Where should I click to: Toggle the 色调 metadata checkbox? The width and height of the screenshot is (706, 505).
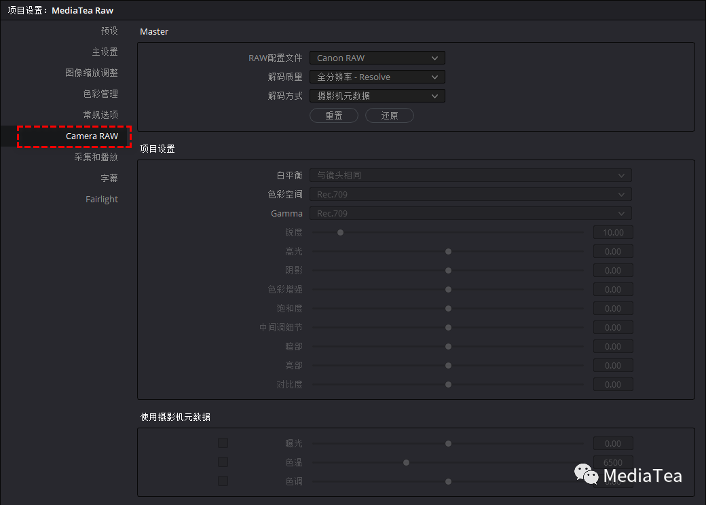coord(223,481)
